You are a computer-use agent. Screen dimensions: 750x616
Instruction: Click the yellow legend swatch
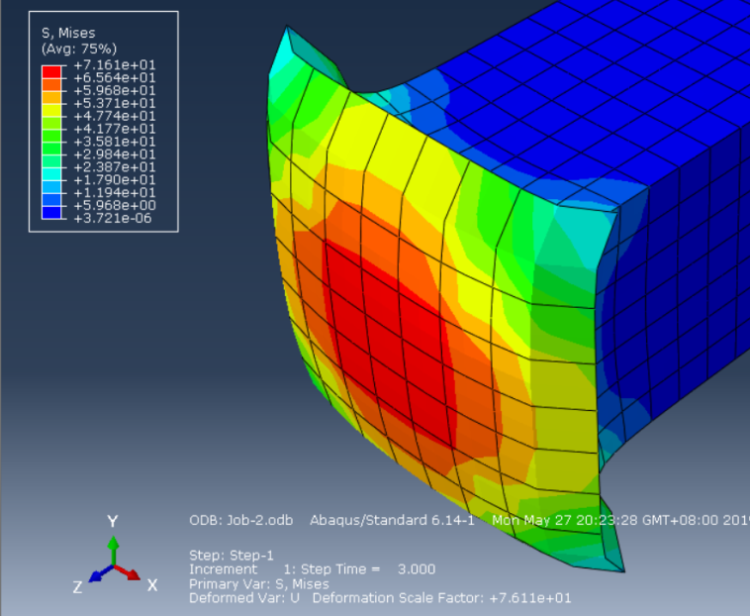pos(51,110)
